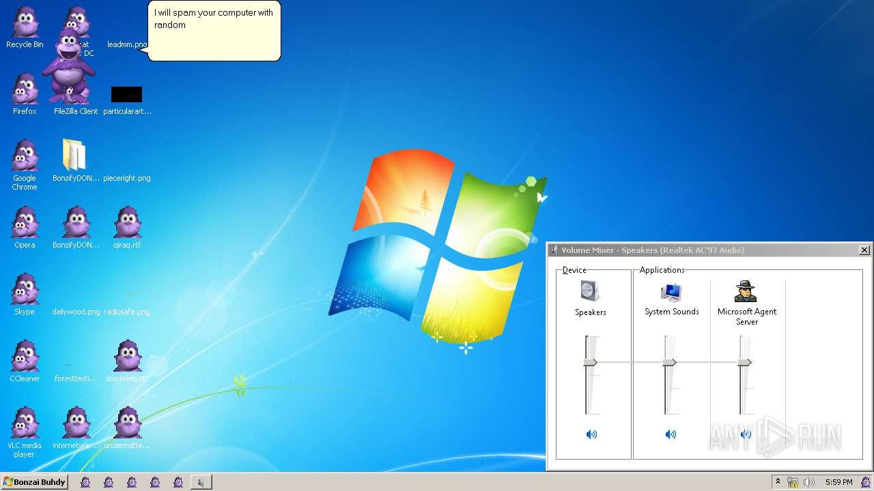The height and width of the screenshot is (491, 874).
Task: Select the radiosafe.png file label
Action: (127, 312)
